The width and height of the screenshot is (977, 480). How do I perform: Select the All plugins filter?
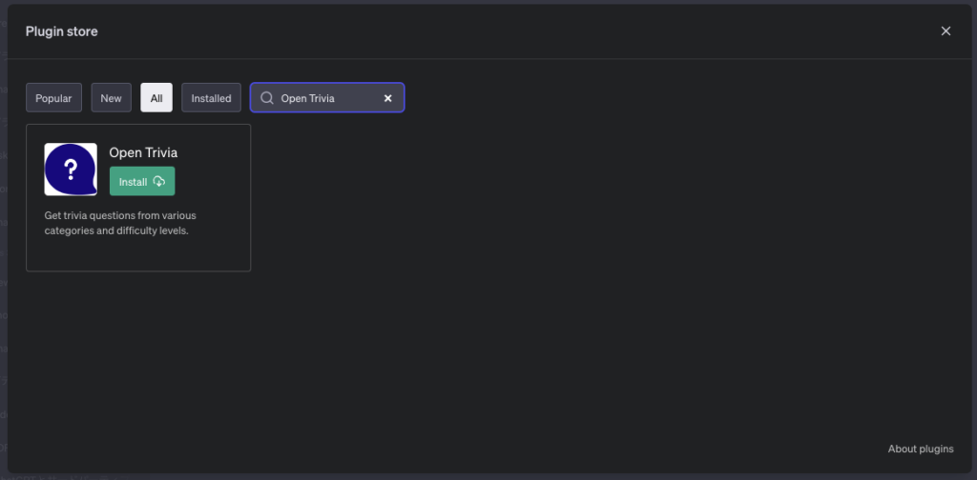point(156,98)
